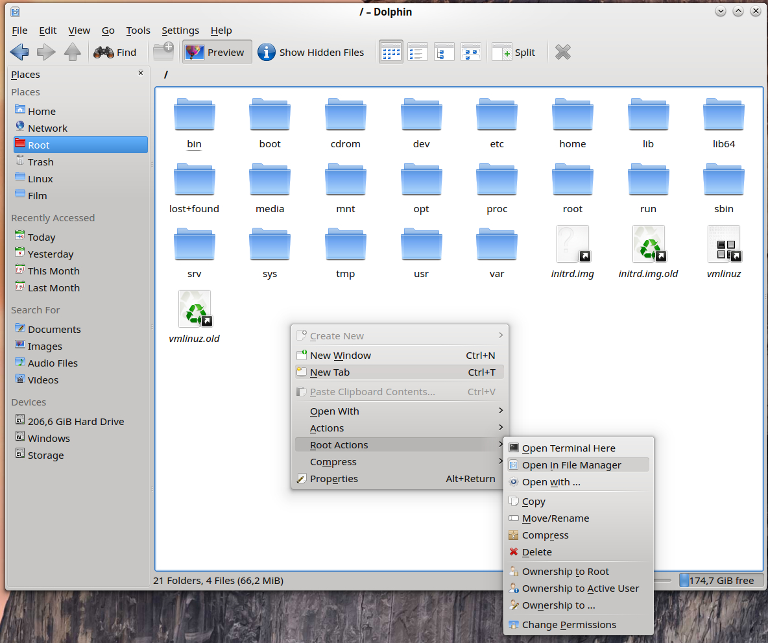Select the initrd.img file
The height and width of the screenshot is (643, 768).
[573, 252]
